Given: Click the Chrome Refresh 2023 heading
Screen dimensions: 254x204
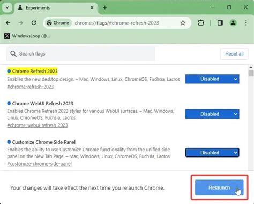Looking at the screenshot, I should pyautogui.click(x=35, y=71).
